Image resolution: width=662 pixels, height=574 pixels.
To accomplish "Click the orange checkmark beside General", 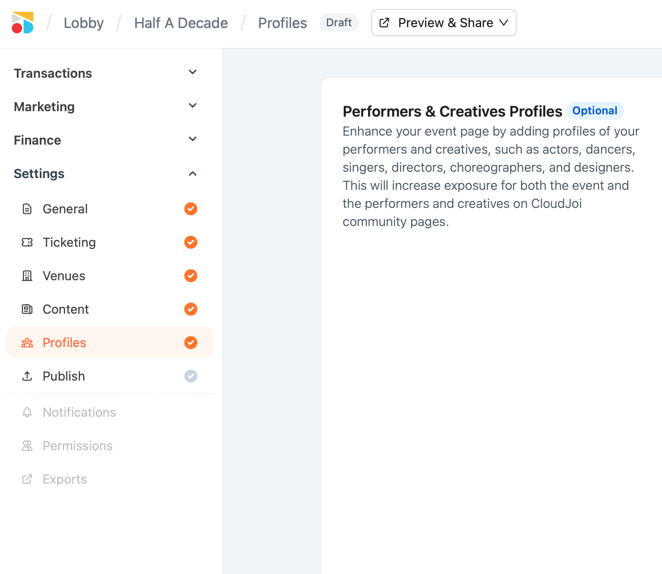I will click(x=191, y=209).
